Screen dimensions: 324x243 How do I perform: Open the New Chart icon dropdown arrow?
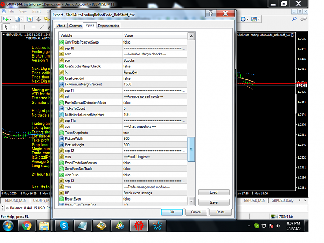[x=10, y=19]
